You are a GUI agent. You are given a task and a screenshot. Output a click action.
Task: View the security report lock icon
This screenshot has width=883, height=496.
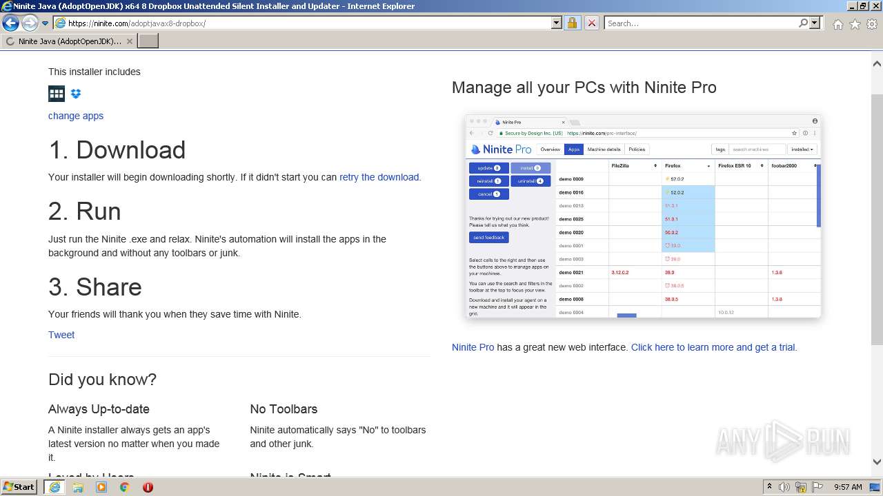click(572, 23)
